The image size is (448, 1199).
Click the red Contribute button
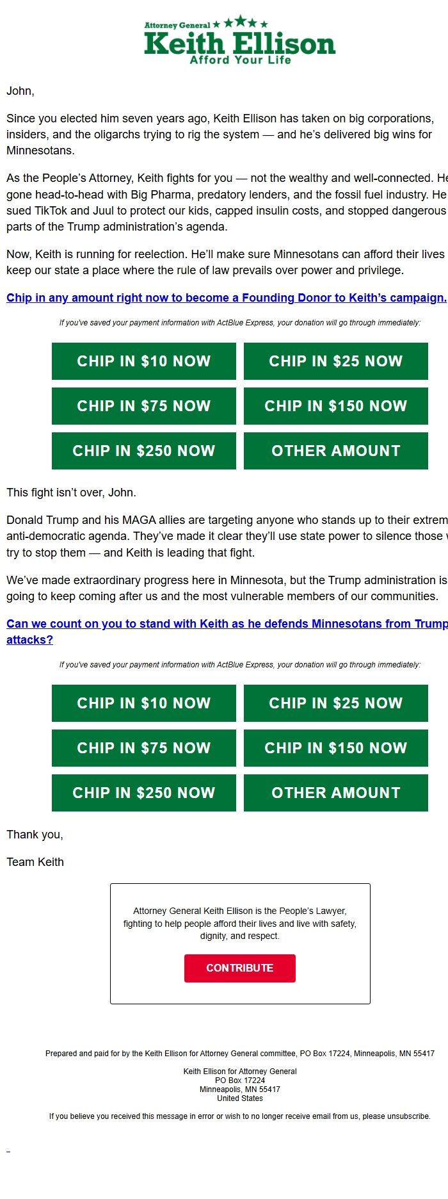[x=240, y=968]
